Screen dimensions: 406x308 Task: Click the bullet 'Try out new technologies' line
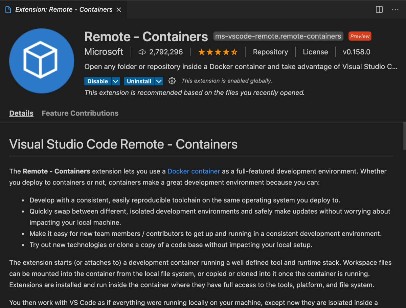(x=171, y=245)
